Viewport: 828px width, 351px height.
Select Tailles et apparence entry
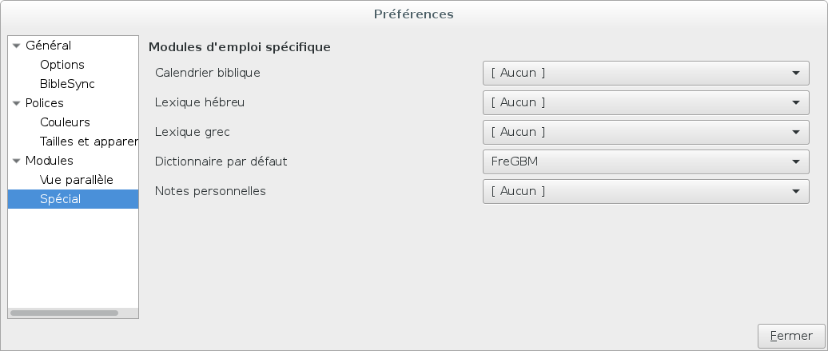click(x=89, y=142)
